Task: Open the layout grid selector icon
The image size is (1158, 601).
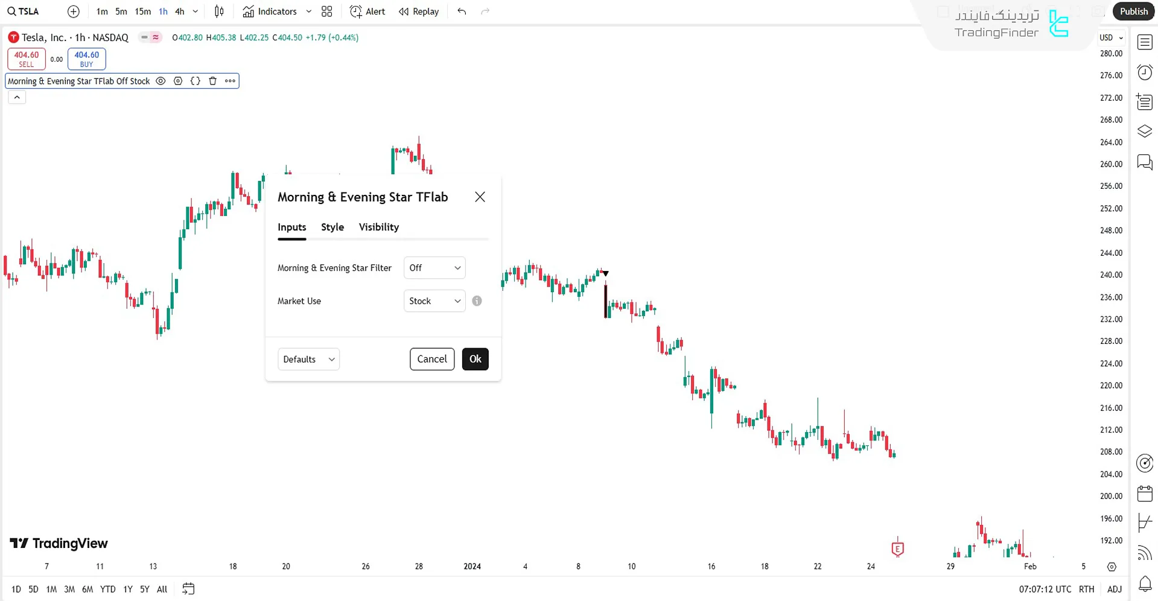Action: click(x=327, y=11)
